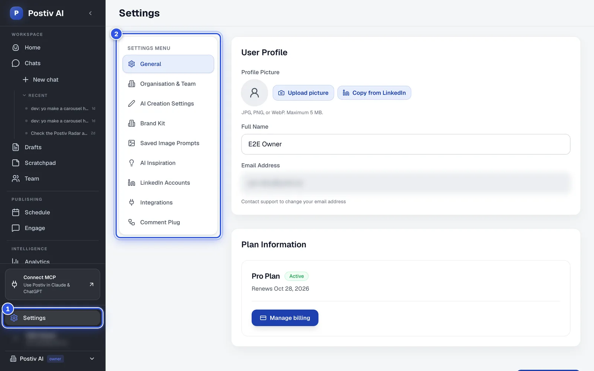The height and width of the screenshot is (371, 594).
Task: Click the Manage billing button
Action: pos(285,318)
